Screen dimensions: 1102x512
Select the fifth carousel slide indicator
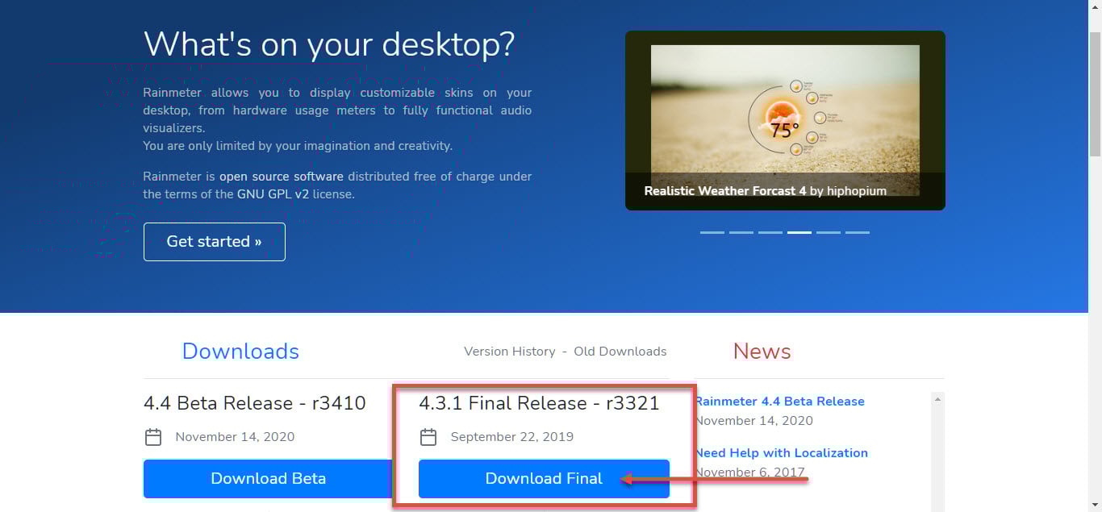(x=829, y=232)
